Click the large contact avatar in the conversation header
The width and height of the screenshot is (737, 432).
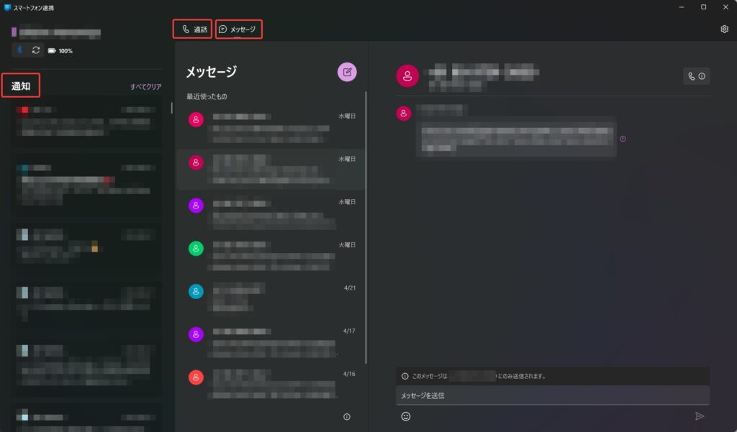pos(407,75)
